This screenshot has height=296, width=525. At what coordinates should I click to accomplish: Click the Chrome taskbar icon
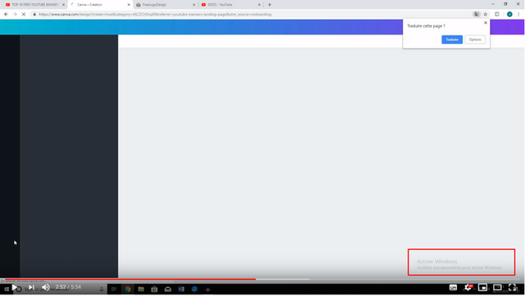click(128, 289)
